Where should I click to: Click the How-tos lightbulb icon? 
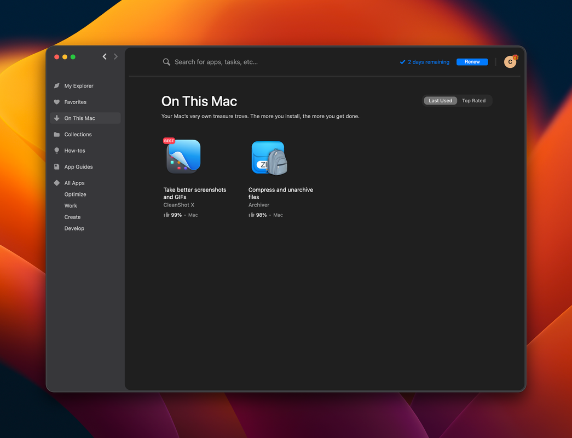point(56,151)
